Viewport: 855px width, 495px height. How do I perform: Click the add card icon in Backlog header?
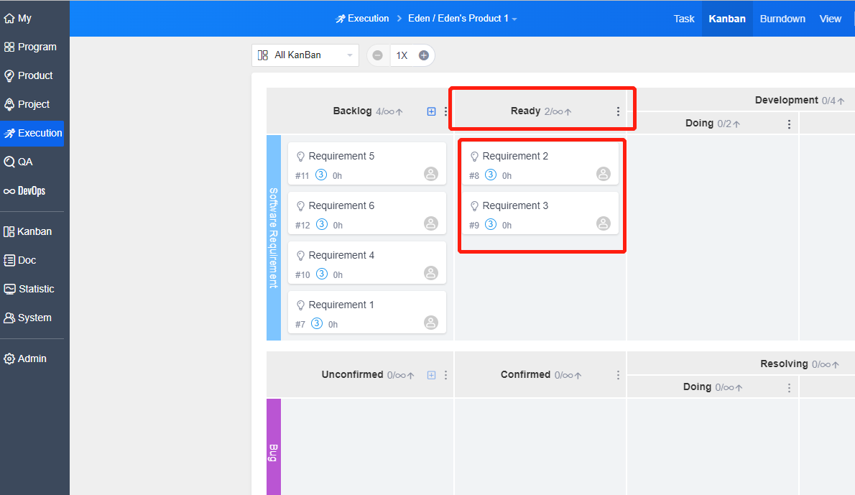pos(431,111)
